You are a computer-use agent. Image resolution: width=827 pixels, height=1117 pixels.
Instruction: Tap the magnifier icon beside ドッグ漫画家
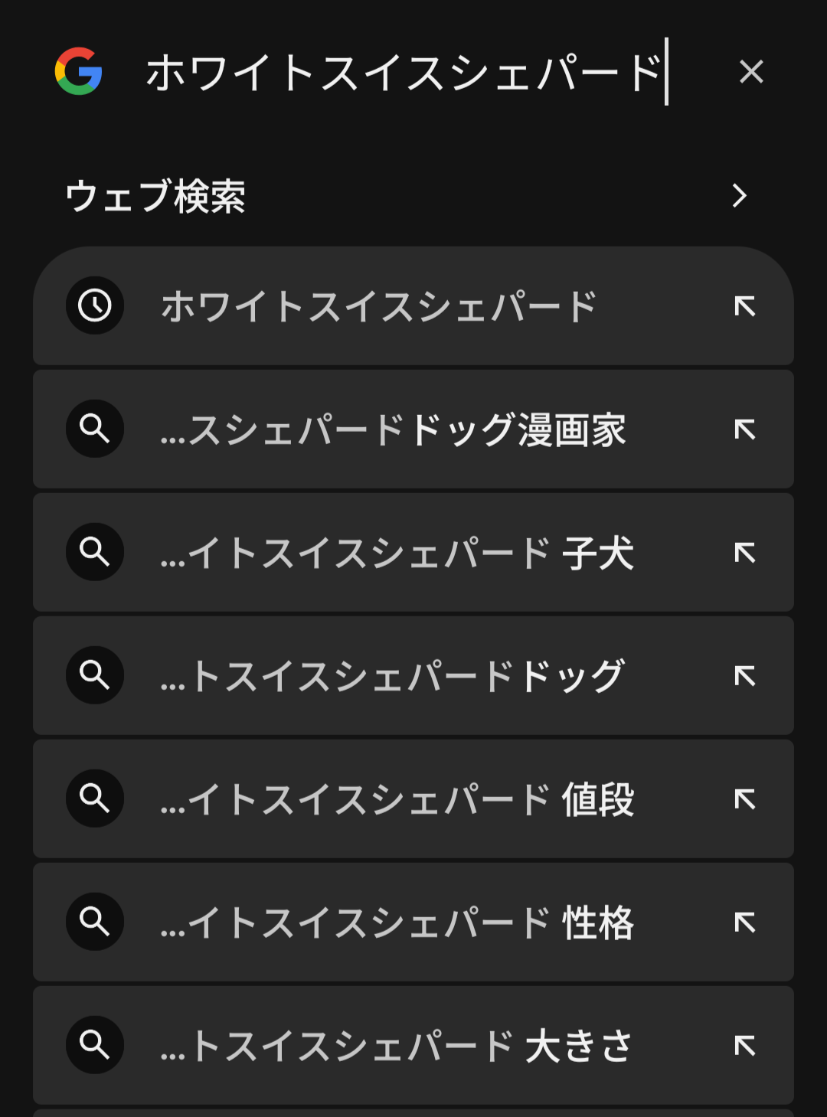pyautogui.click(x=95, y=429)
